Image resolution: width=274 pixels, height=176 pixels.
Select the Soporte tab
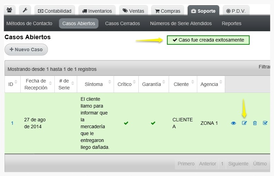(203, 10)
